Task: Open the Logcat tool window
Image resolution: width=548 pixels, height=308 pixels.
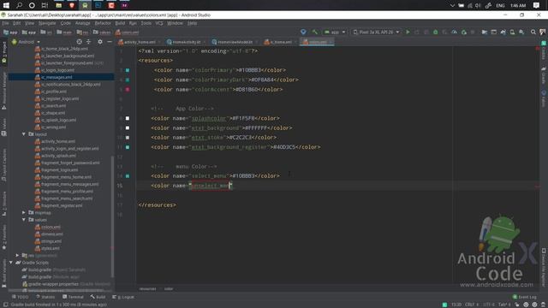Action: 123,297
